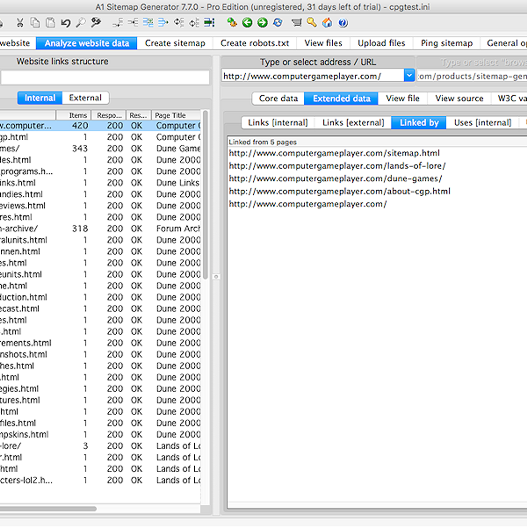Click the tree icon with refresh arrows
This screenshot has height=527, width=527.
194,23
